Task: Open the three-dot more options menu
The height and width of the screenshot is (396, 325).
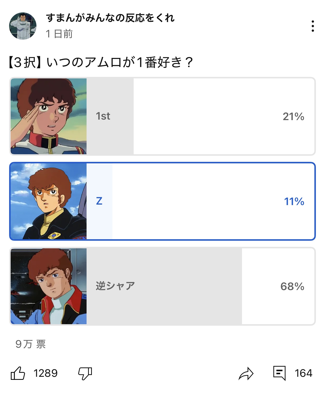Action: tap(313, 26)
